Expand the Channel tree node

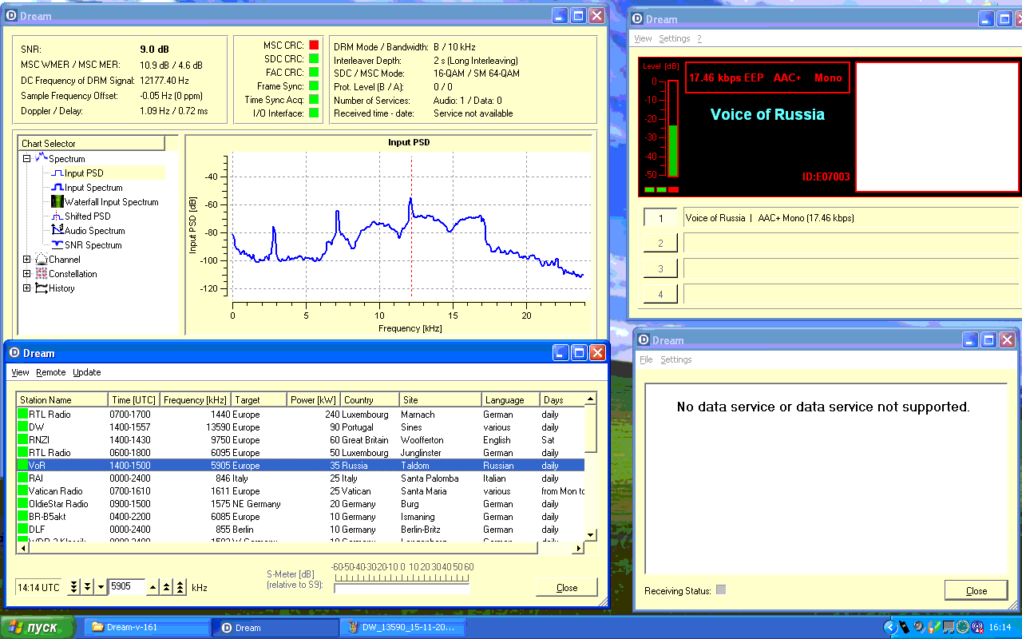[26, 260]
